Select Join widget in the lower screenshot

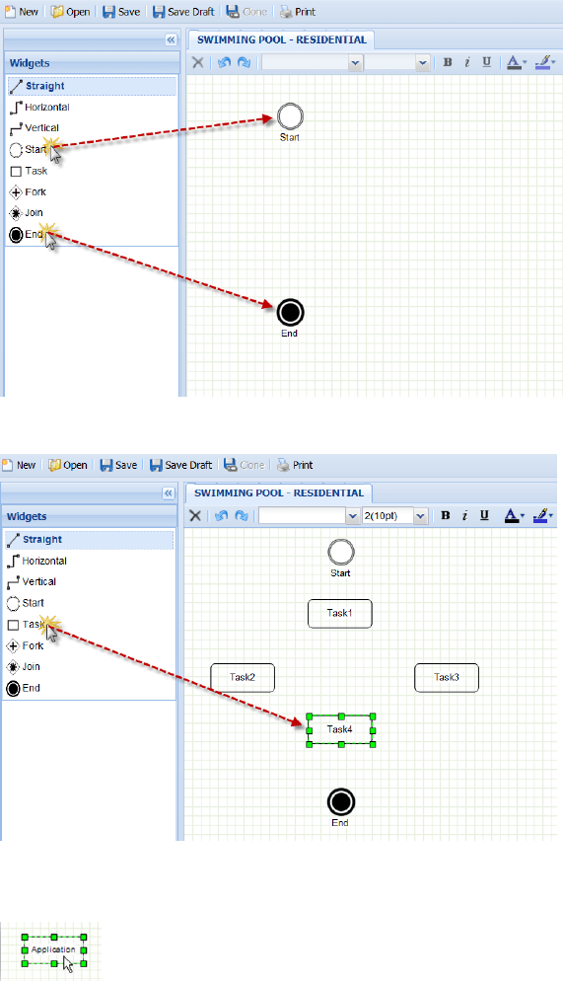click(x=24, y=667)
